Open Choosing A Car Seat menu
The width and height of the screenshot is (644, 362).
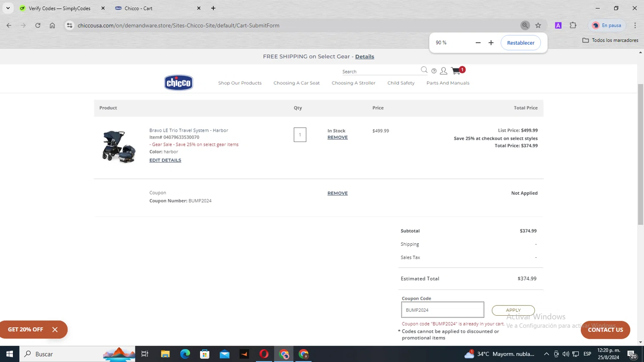[297, 83]
